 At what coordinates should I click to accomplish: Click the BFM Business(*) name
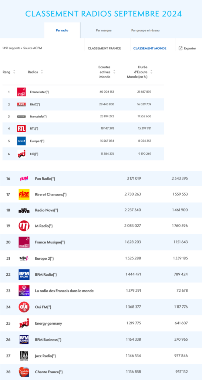click(48, 340)
